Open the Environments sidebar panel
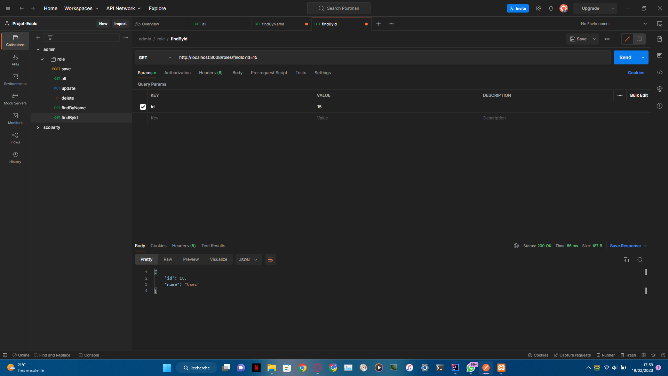The image size is (668, 376). pyautogui.click(x=15, y=80)
